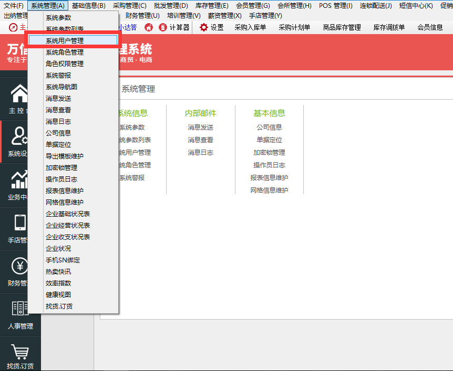Select 找货.订货 in the dropdown menu
The image size is (453, 371).
tap(59, 306)
